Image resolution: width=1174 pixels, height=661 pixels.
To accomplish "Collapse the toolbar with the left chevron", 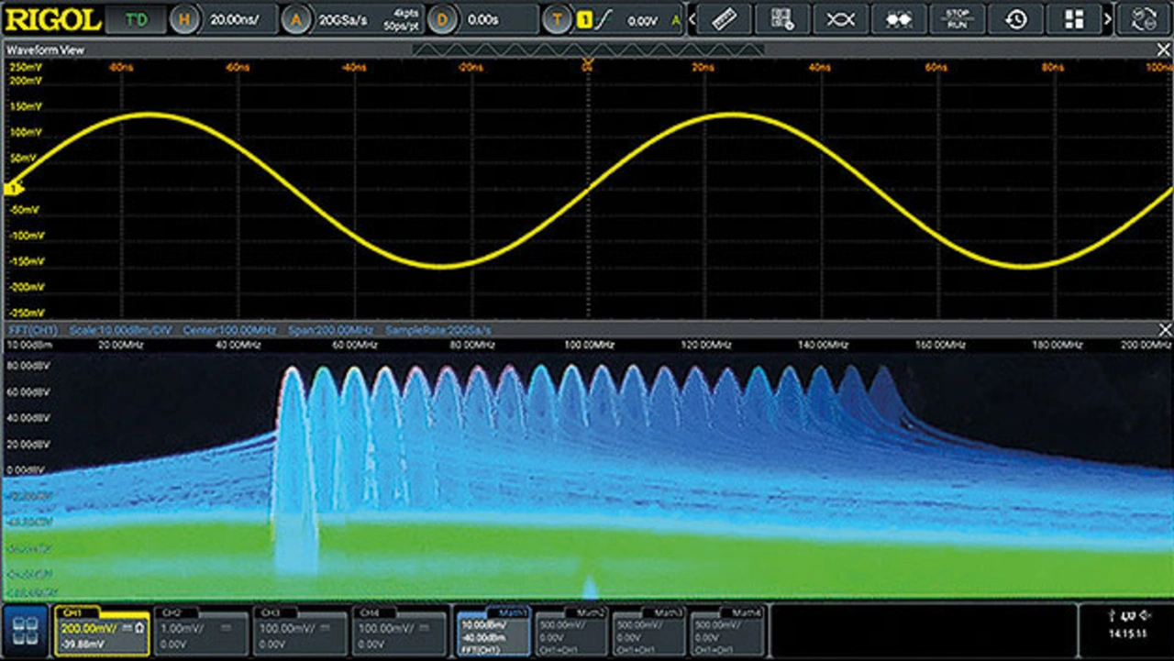I will pos(692,19).
